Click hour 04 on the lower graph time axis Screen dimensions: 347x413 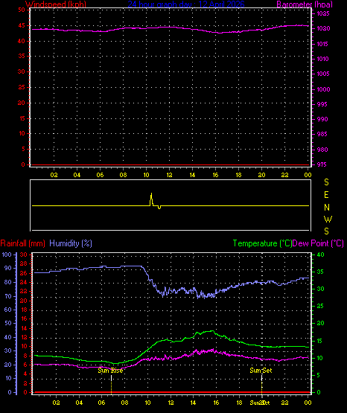tap(79, 403)
